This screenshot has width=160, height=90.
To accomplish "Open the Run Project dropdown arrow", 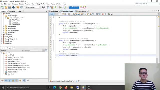I will [58, 7].
